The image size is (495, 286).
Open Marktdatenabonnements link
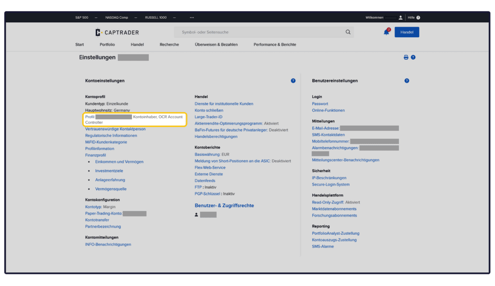334,209
